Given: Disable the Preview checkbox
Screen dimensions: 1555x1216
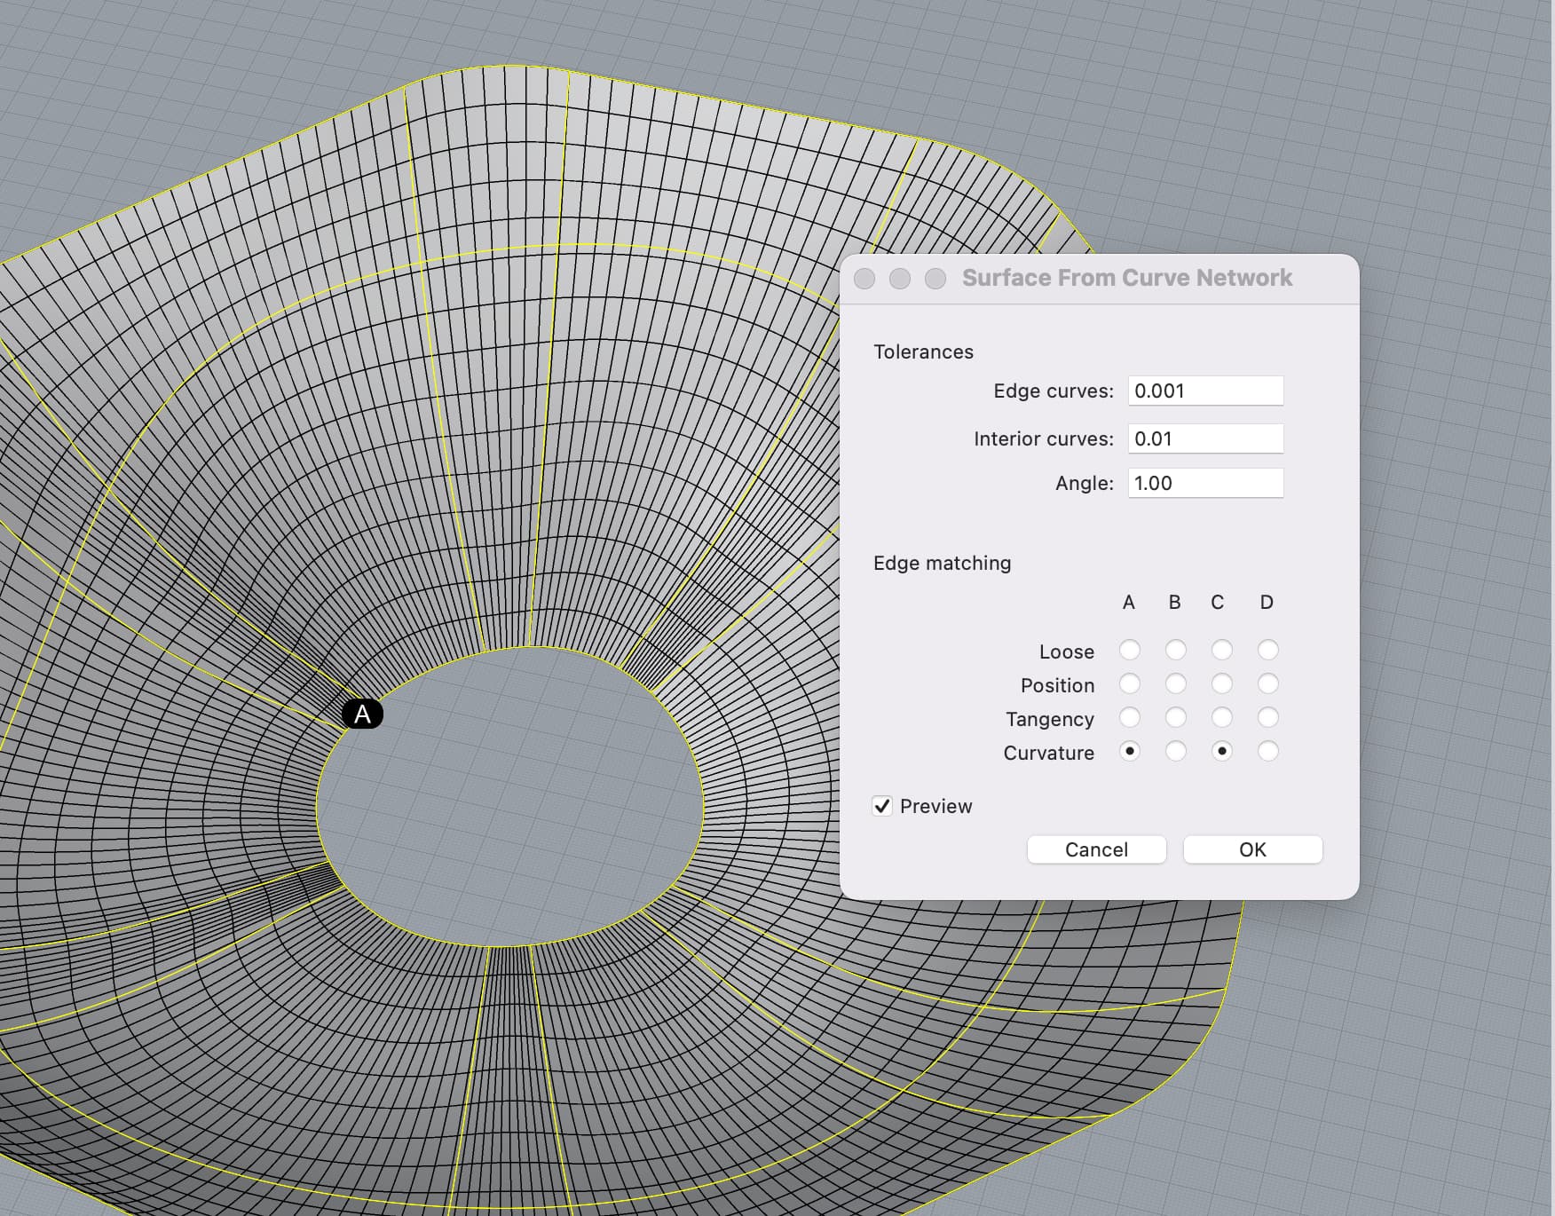Looking at the screenshot, I should pyautogui.click(x=882, y=806).
